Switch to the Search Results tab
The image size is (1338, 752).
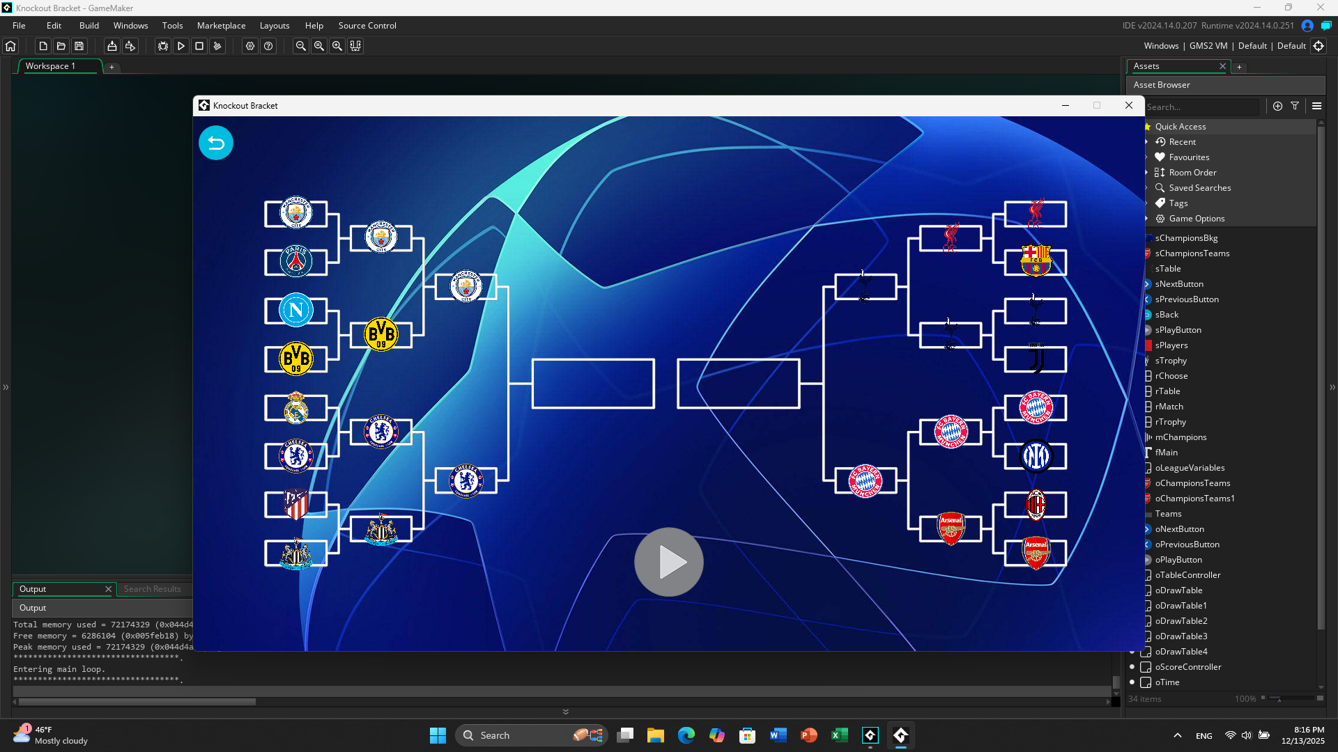tap(152, 589)
